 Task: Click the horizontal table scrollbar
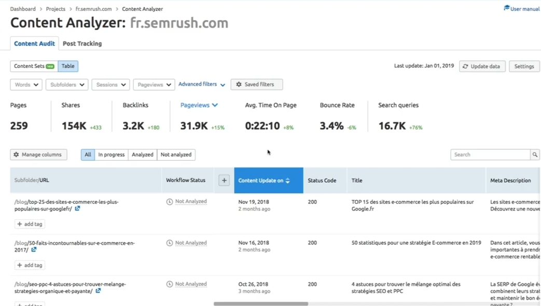point(260,304)
